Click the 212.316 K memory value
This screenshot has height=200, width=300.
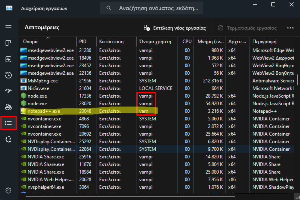(x=213, y=81)
